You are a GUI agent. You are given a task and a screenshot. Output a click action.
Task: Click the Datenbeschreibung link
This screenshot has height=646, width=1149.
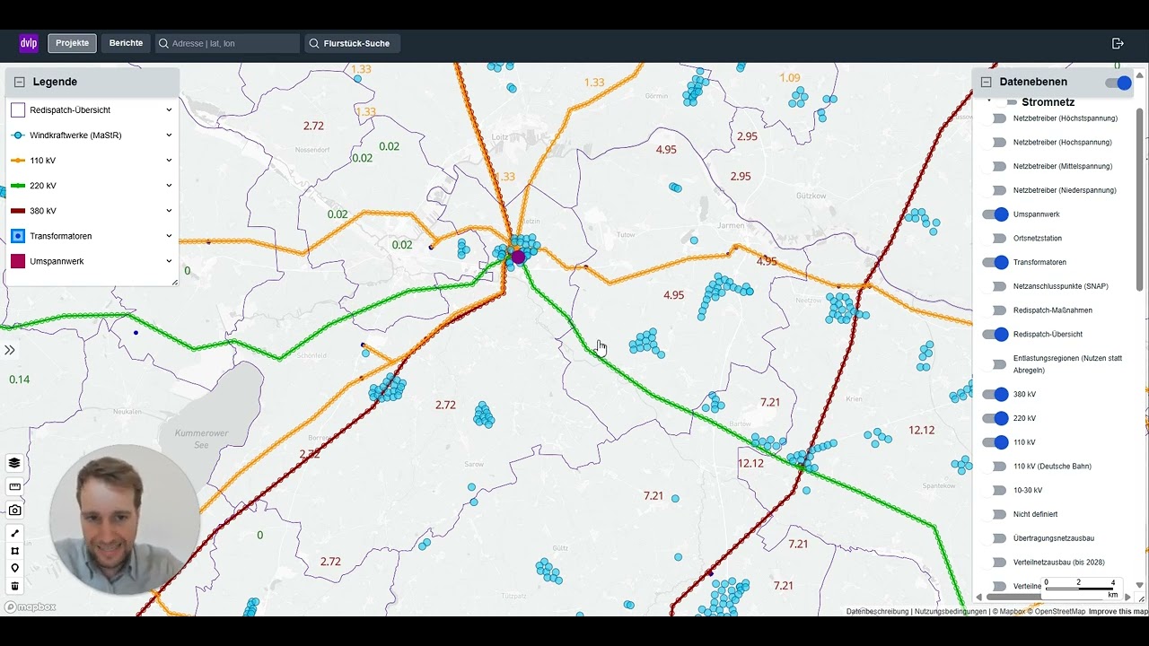(877, 612)
